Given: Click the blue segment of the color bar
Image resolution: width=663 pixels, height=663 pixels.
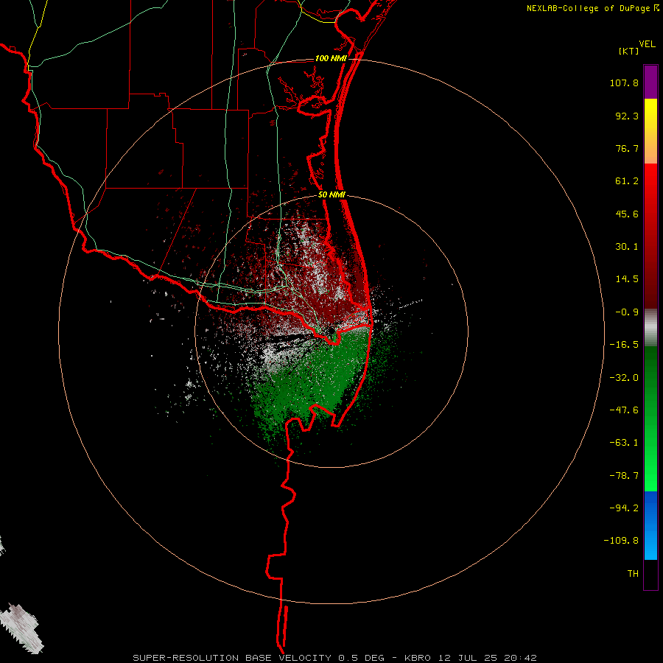Looking at the screenshot, I should tap(650, 508).
